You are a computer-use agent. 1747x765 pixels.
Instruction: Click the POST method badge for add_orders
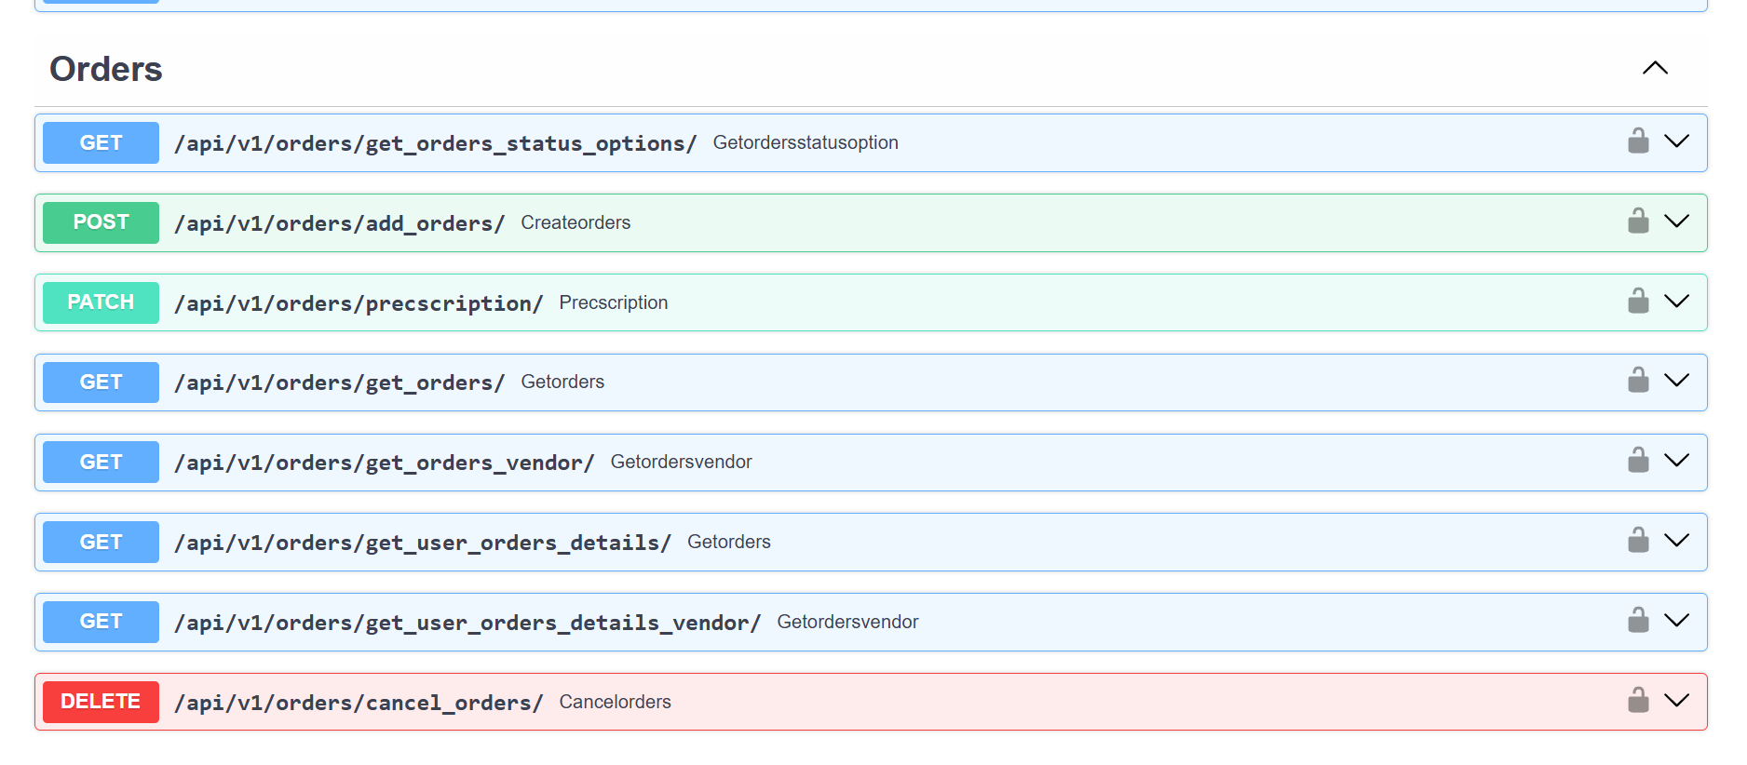click(x=101, y=222)
